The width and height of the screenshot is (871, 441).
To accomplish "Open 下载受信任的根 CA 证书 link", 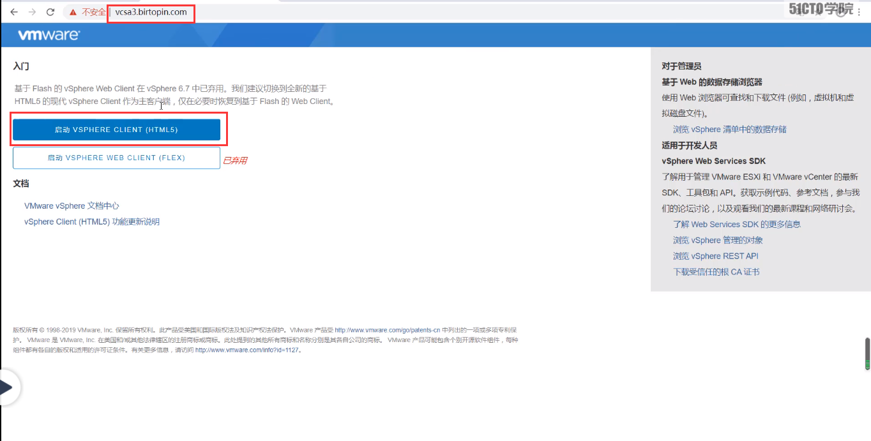I will coord(716,272).
